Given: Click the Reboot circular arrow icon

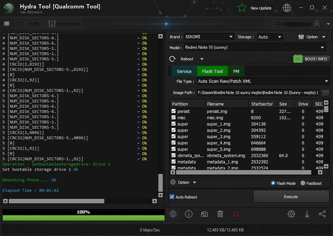Looking at the screenshot, I should 172,59.
